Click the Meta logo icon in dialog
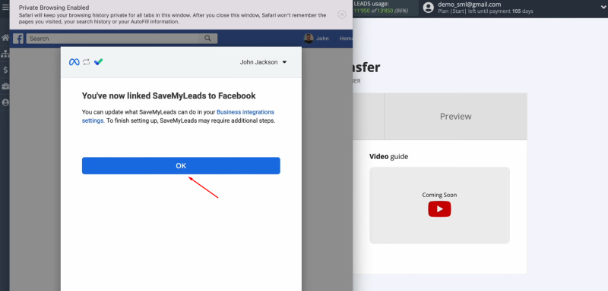The width and height of the screenshot is (608, 291). tap(74, 62)
